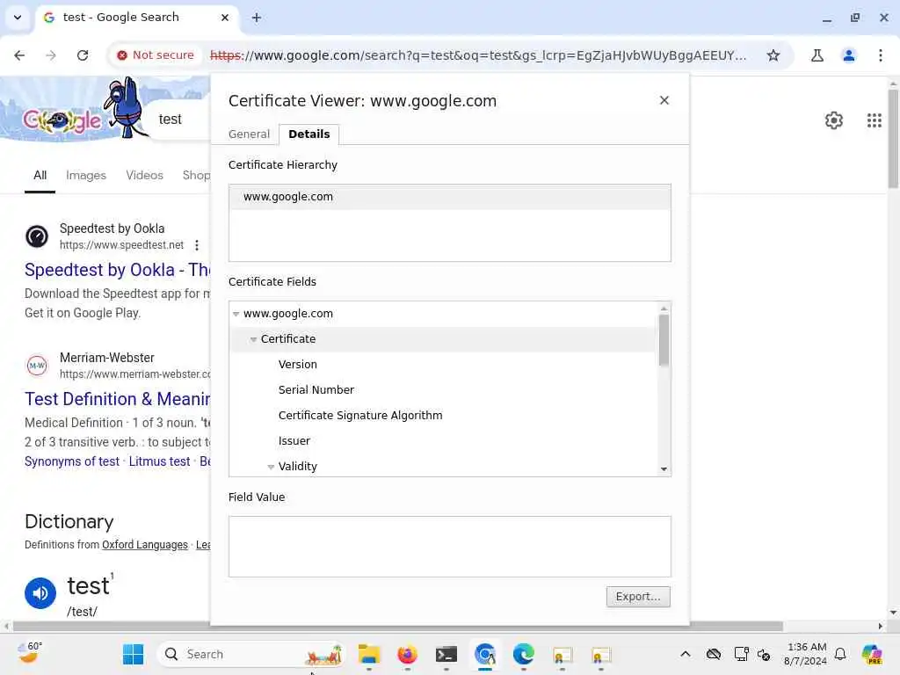Select Certificate Signature Algorithm field
This screenshot has height=675, width=900.
359,416
